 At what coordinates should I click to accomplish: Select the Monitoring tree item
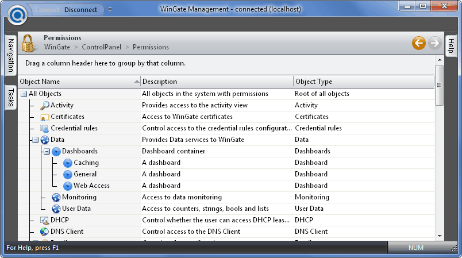79,197
